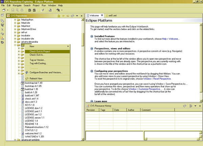203x146 pixels.
Task: Select the httpd-win32-msi folder
Action: coord(29,29)
